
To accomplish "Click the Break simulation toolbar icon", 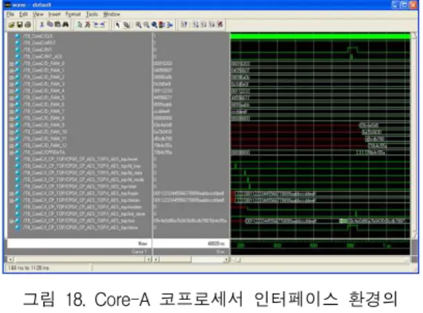I will tap(220, 24).
